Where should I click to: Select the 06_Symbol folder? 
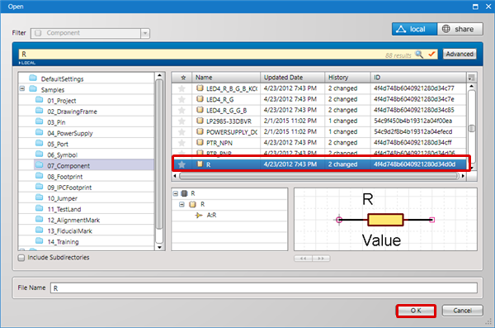click(x=62, y=155)
